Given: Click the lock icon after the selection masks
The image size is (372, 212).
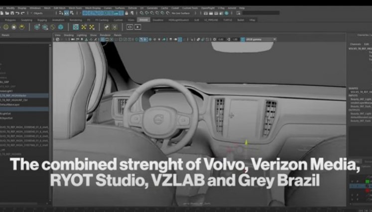Looking at the screenshot, I should point(127,13).
